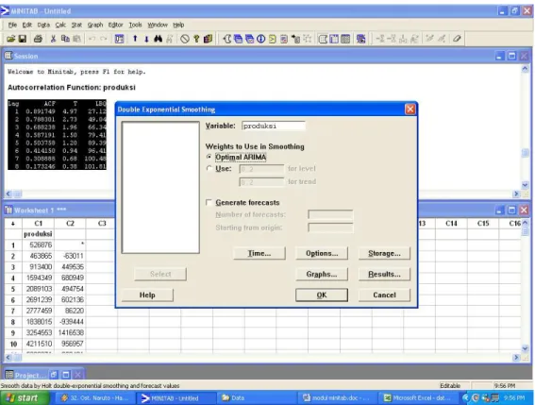Click the Show Worksheets Folder icon
The width and height of the screenshot is (535, 405).
coord(238,39)
